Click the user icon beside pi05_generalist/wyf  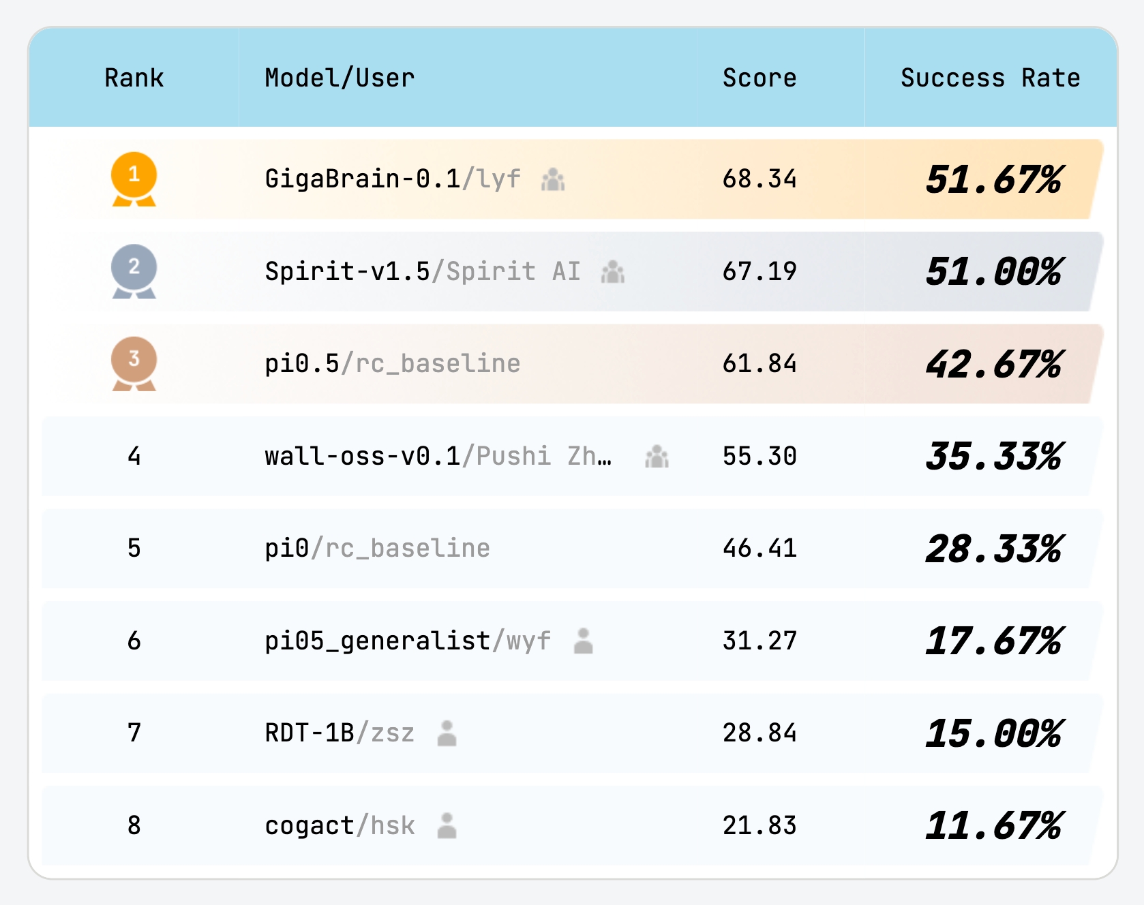(584, 641)
